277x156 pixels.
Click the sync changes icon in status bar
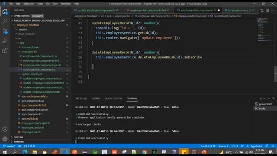pyautogui.click(x=19, y=146)
